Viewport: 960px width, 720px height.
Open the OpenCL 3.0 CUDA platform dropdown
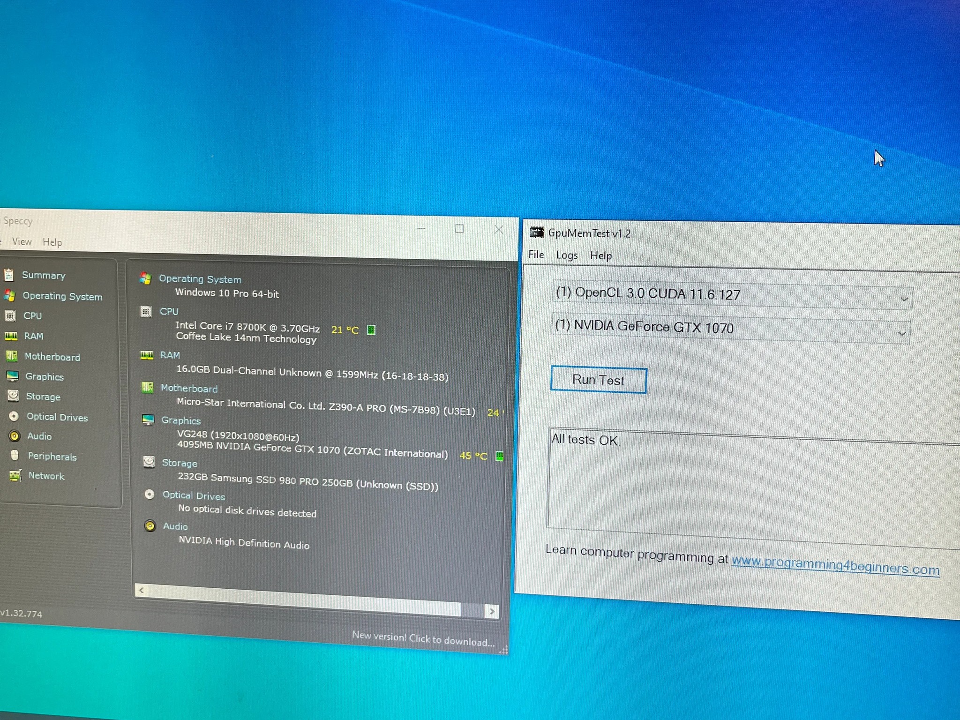coord(732,296)
